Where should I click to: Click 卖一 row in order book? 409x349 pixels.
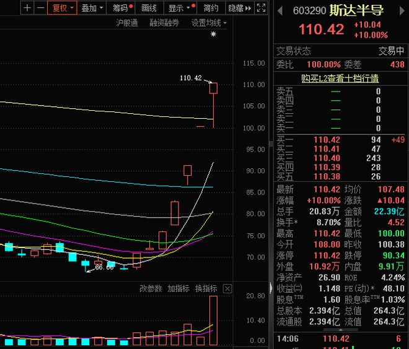[340, 128]
